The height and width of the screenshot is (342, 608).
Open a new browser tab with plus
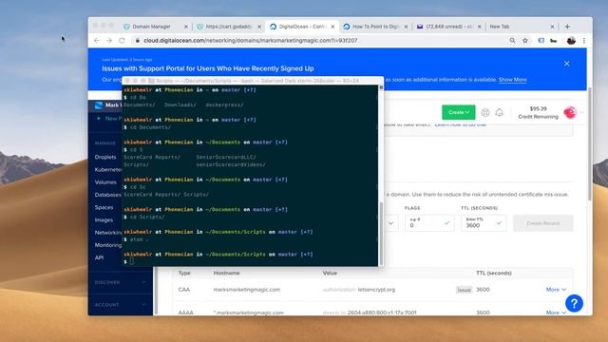567,27
